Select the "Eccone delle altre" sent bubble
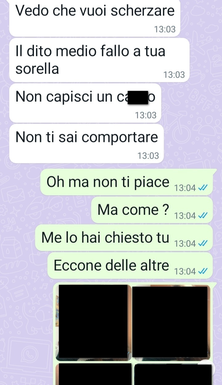Viewport: 222px width, 385px height. pos(130,266)
